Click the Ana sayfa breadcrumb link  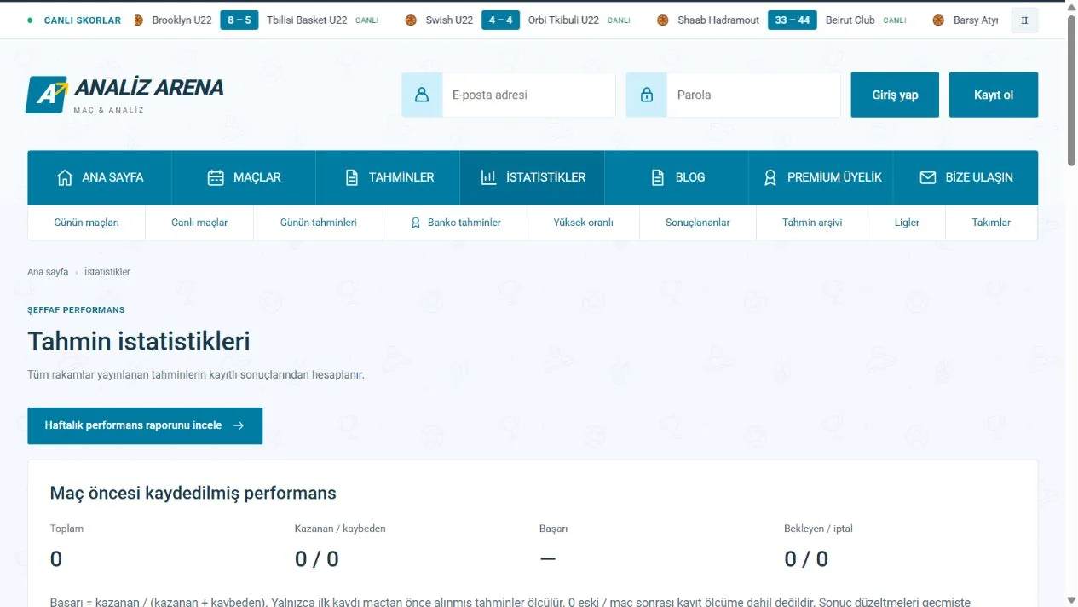tap(48, 272)
